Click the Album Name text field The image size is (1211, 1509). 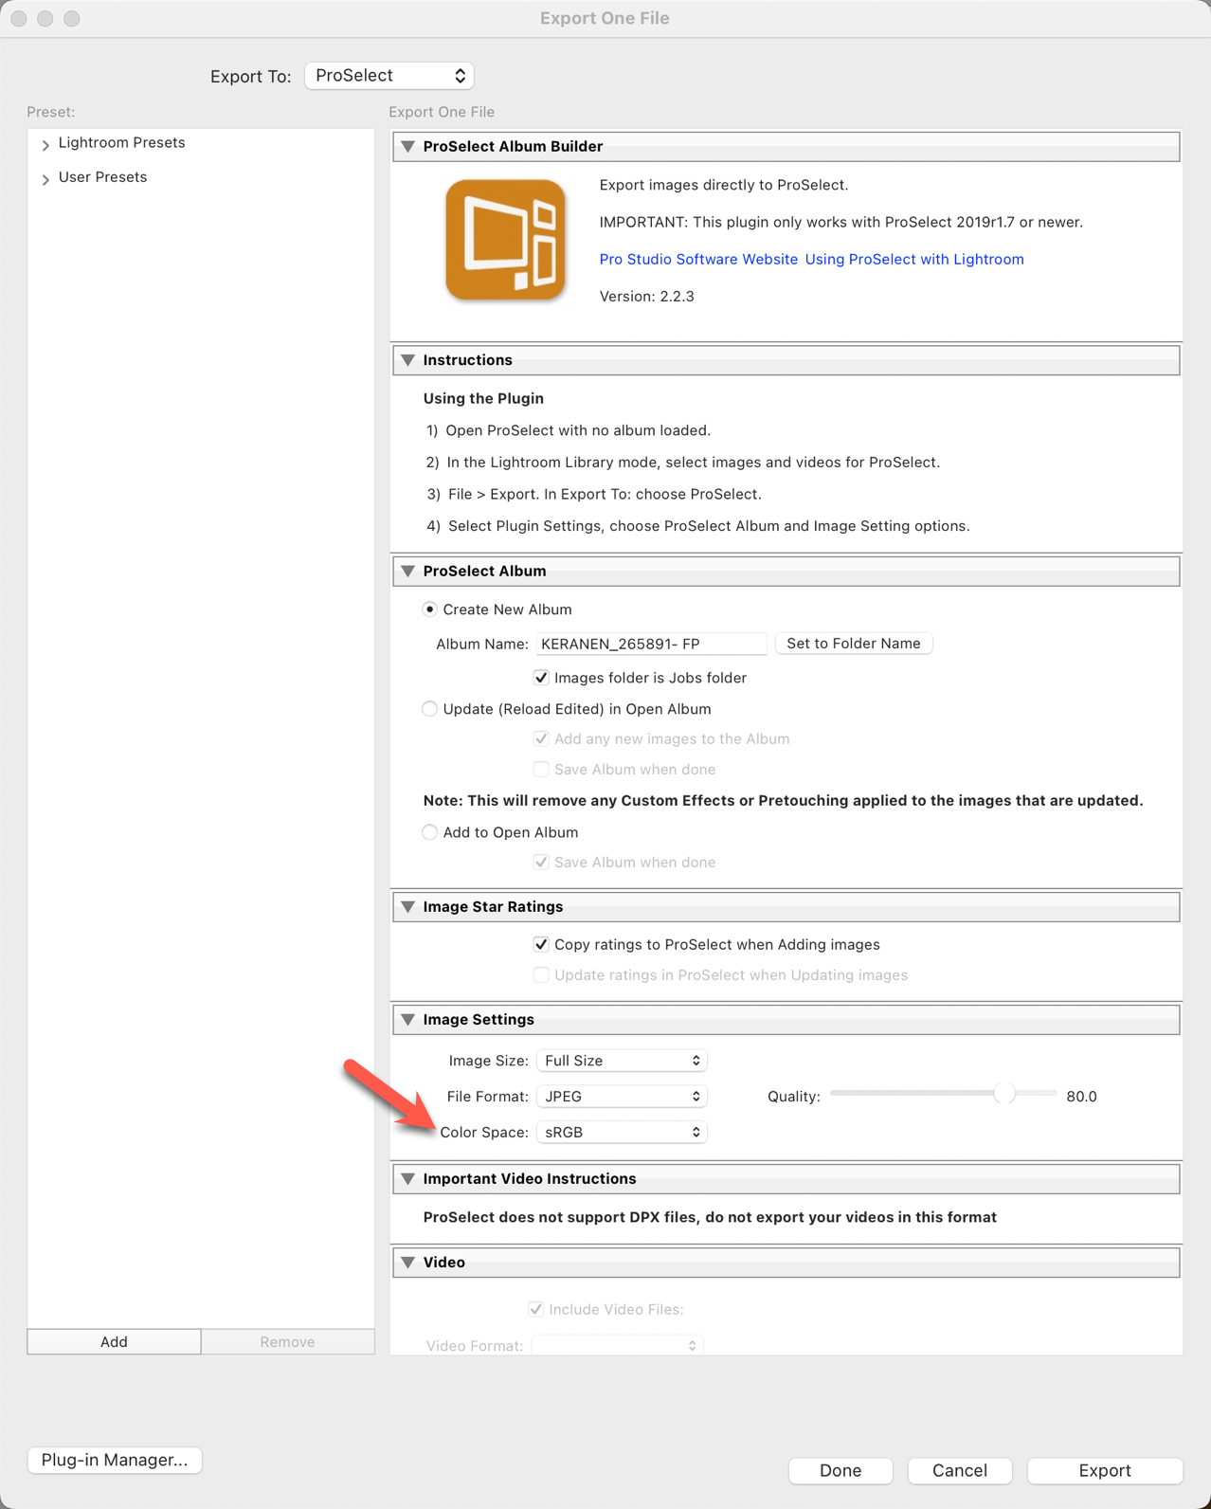point(651,645)
